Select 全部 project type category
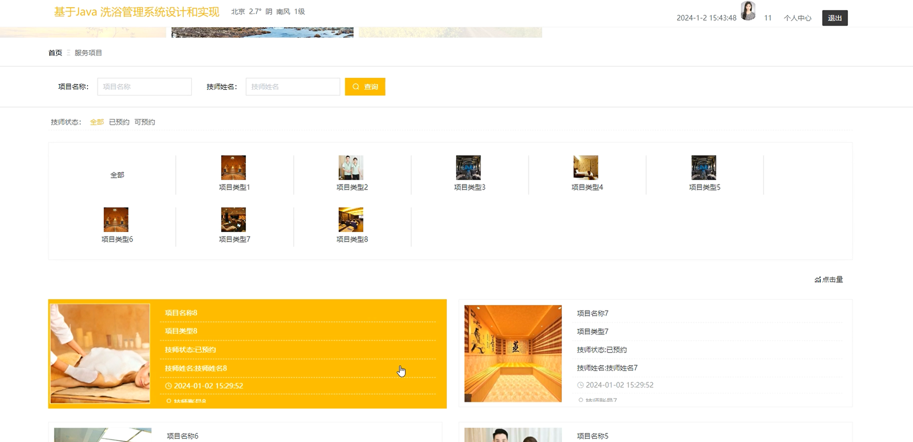This screenshot has height=442, width=913. coord(117,175)
